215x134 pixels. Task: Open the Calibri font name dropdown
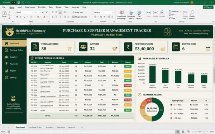(x=33, y=13)
